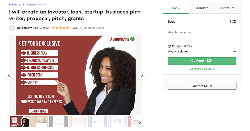This screenshot has height=131, width=250.
Task: Click the seller avatar circle with G
Action: click(x=12, y=28)
